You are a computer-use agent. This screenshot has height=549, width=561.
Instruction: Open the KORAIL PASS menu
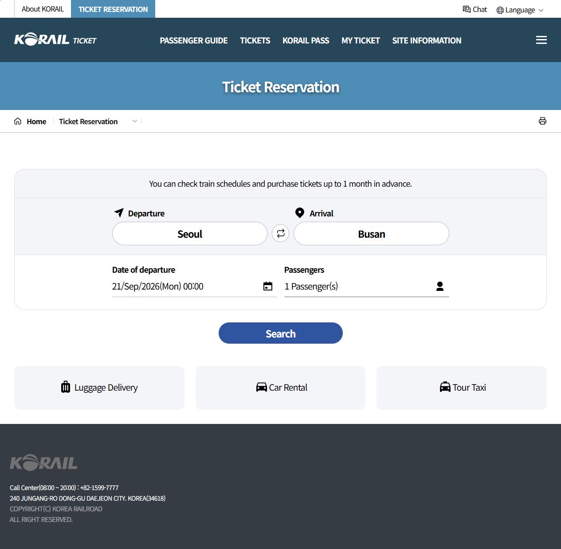[x=306, y=40]
